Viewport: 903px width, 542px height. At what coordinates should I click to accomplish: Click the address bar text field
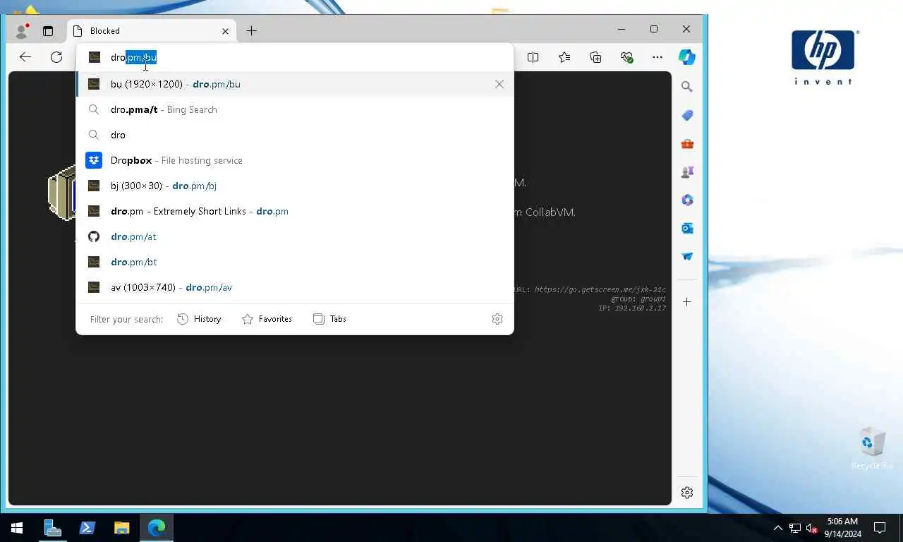coord(295,57)
